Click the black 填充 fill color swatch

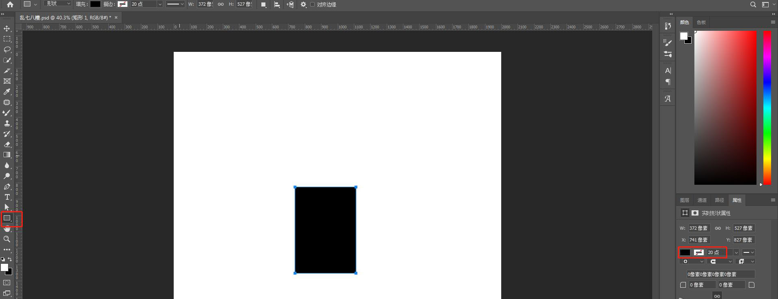(x=95, y=4)
